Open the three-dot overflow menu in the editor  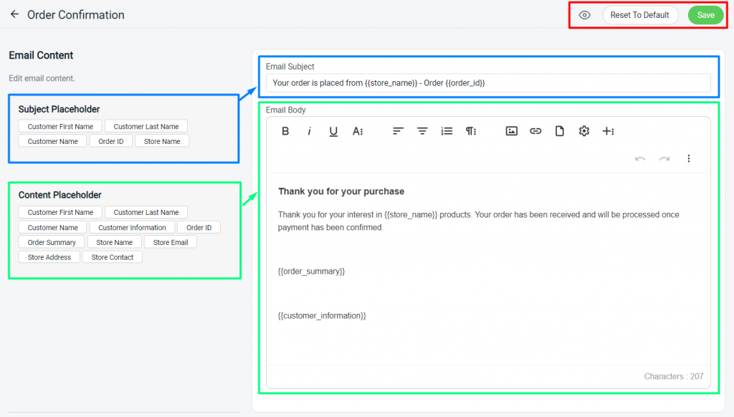click(689, 158)
